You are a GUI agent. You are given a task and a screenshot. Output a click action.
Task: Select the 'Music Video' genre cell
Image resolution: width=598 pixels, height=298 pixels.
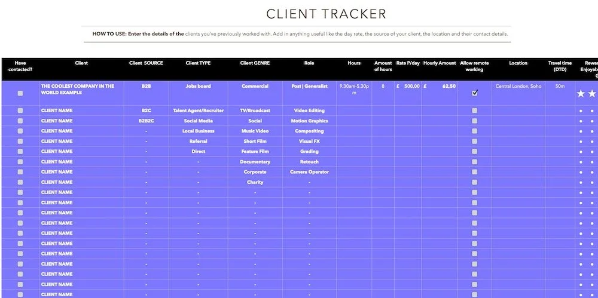255,131
